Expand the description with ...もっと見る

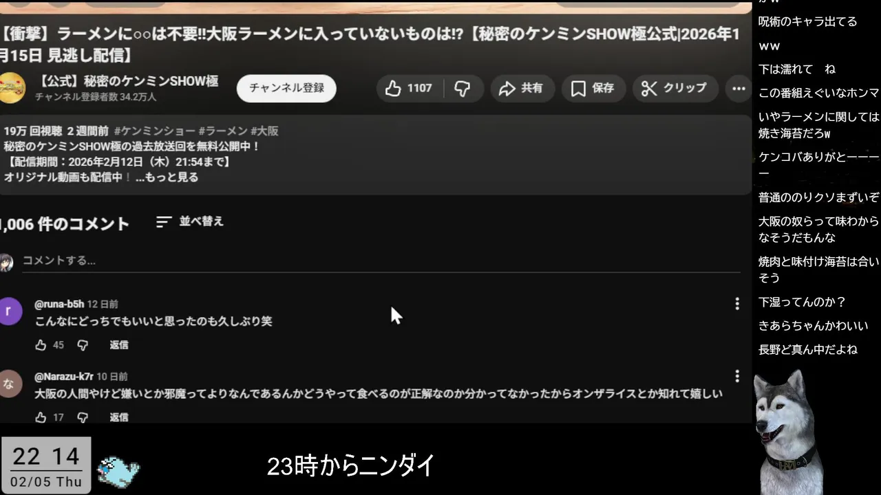[167, 177]
